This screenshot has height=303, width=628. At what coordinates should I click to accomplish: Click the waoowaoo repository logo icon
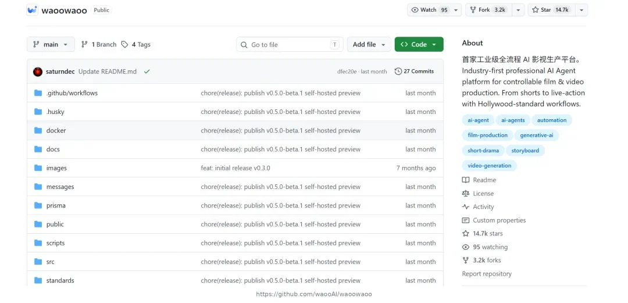tap(32, 10)
